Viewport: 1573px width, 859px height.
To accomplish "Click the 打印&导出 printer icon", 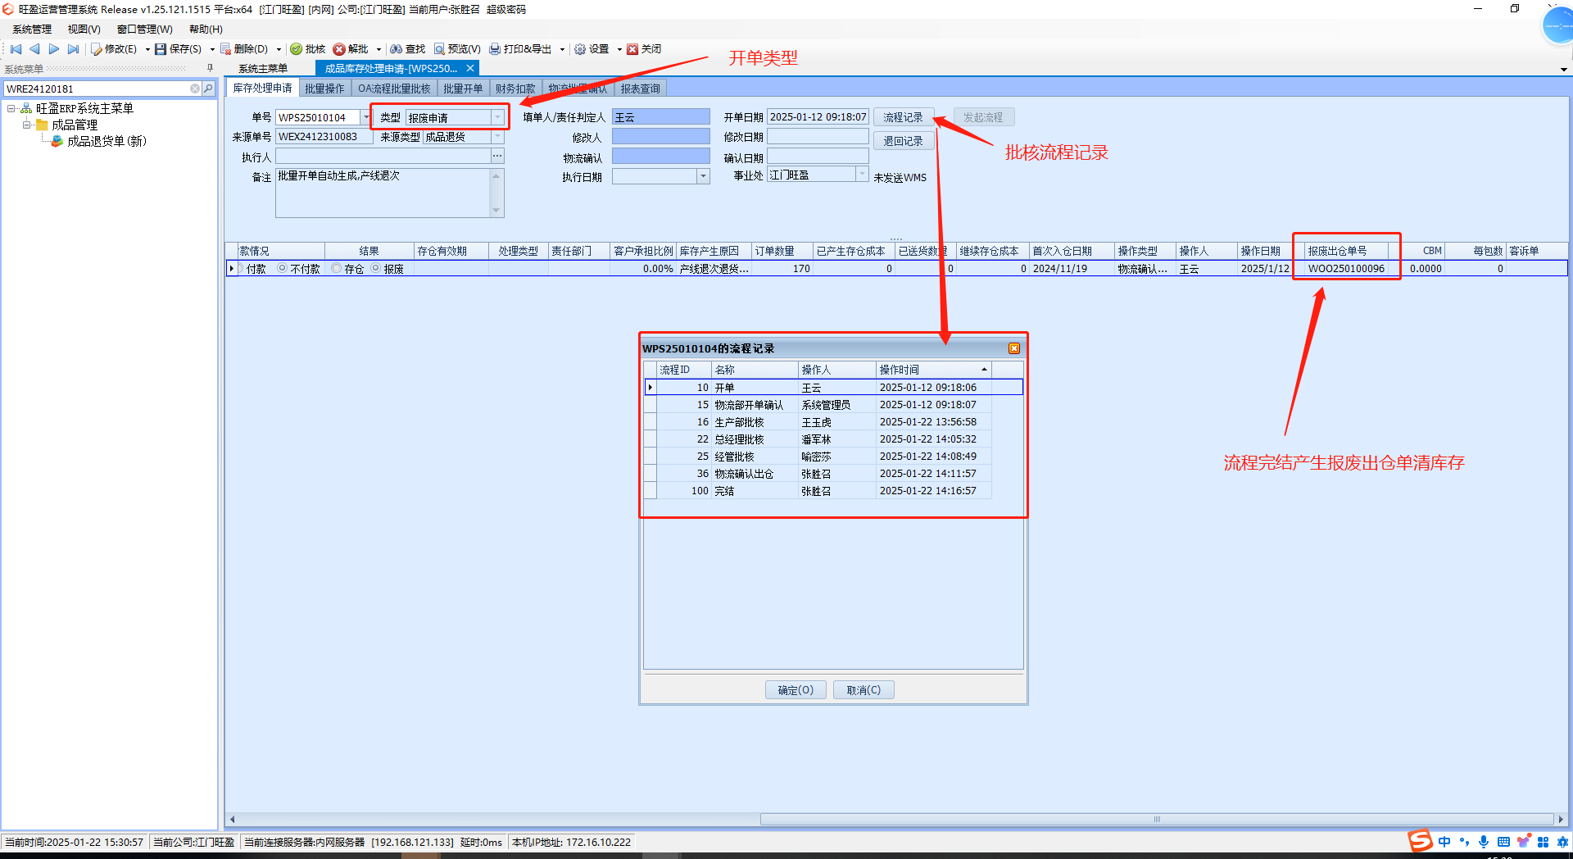I will 495,49.
